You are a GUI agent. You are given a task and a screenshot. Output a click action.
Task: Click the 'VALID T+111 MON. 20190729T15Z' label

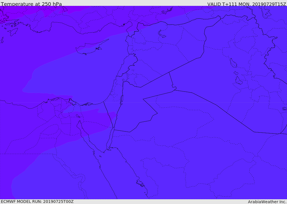coord(247,4)
